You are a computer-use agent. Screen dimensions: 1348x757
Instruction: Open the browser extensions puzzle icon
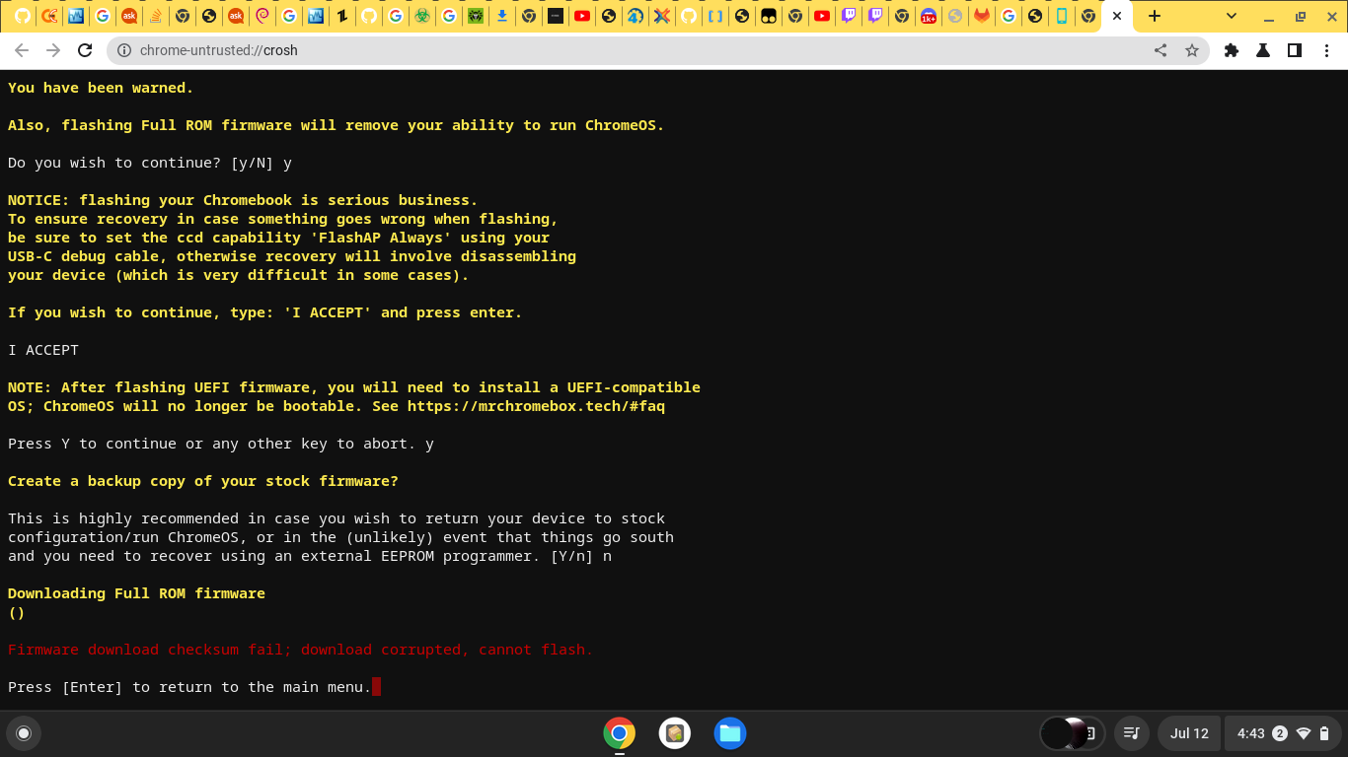pos(1232,49)
